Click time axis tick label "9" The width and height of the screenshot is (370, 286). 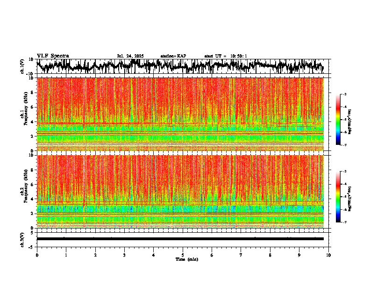pyautogui.click(x=299, y=255)
